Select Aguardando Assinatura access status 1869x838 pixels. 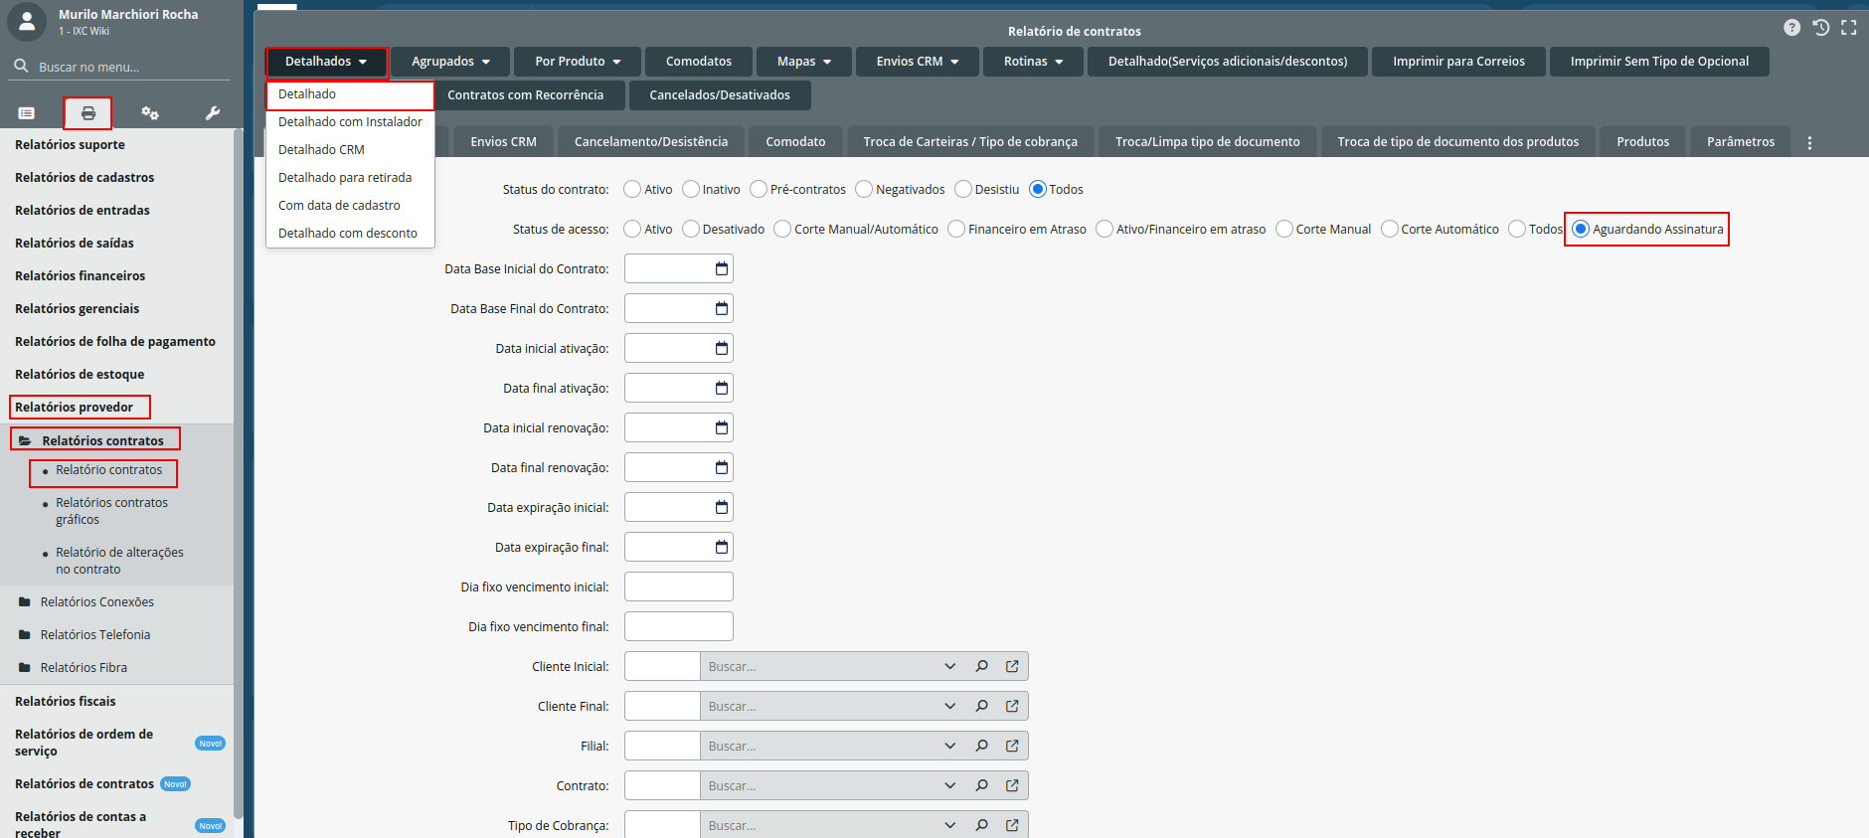tap(1581, 229)
